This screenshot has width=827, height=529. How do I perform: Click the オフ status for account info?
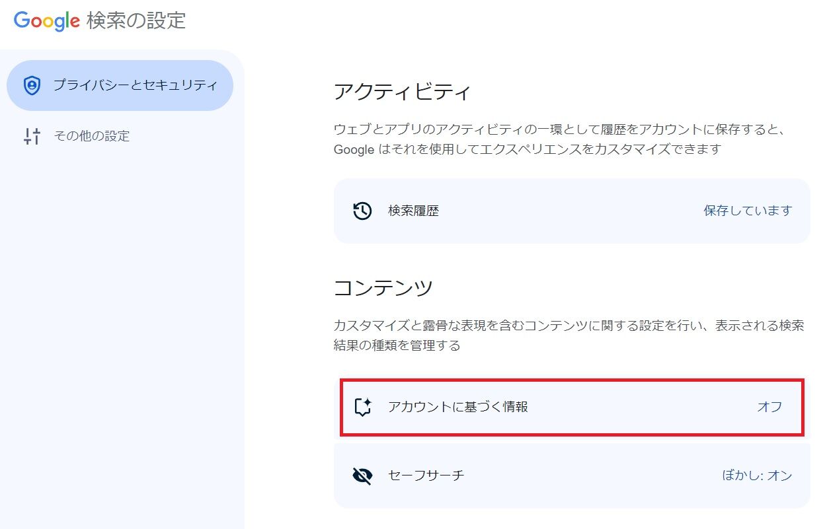(769, 407)
